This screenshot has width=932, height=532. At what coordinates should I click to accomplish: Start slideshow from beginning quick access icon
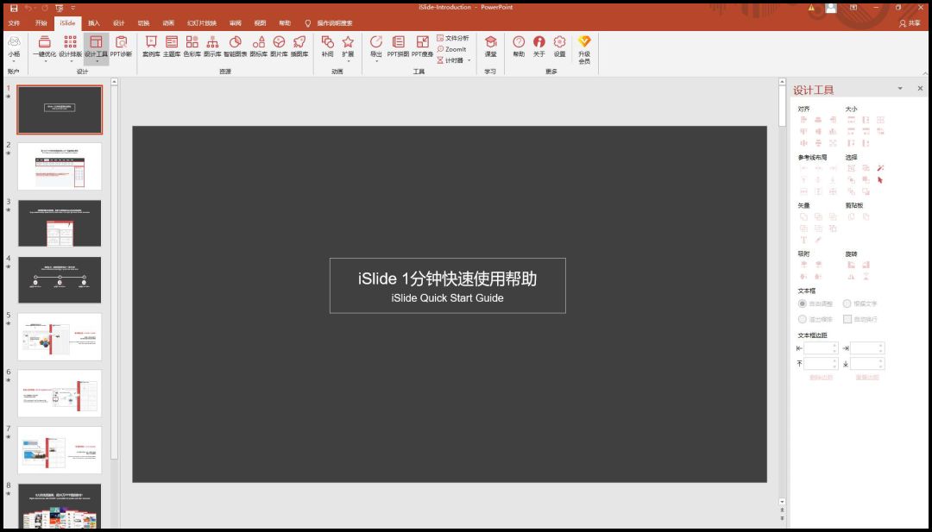(x=60, y=8)
